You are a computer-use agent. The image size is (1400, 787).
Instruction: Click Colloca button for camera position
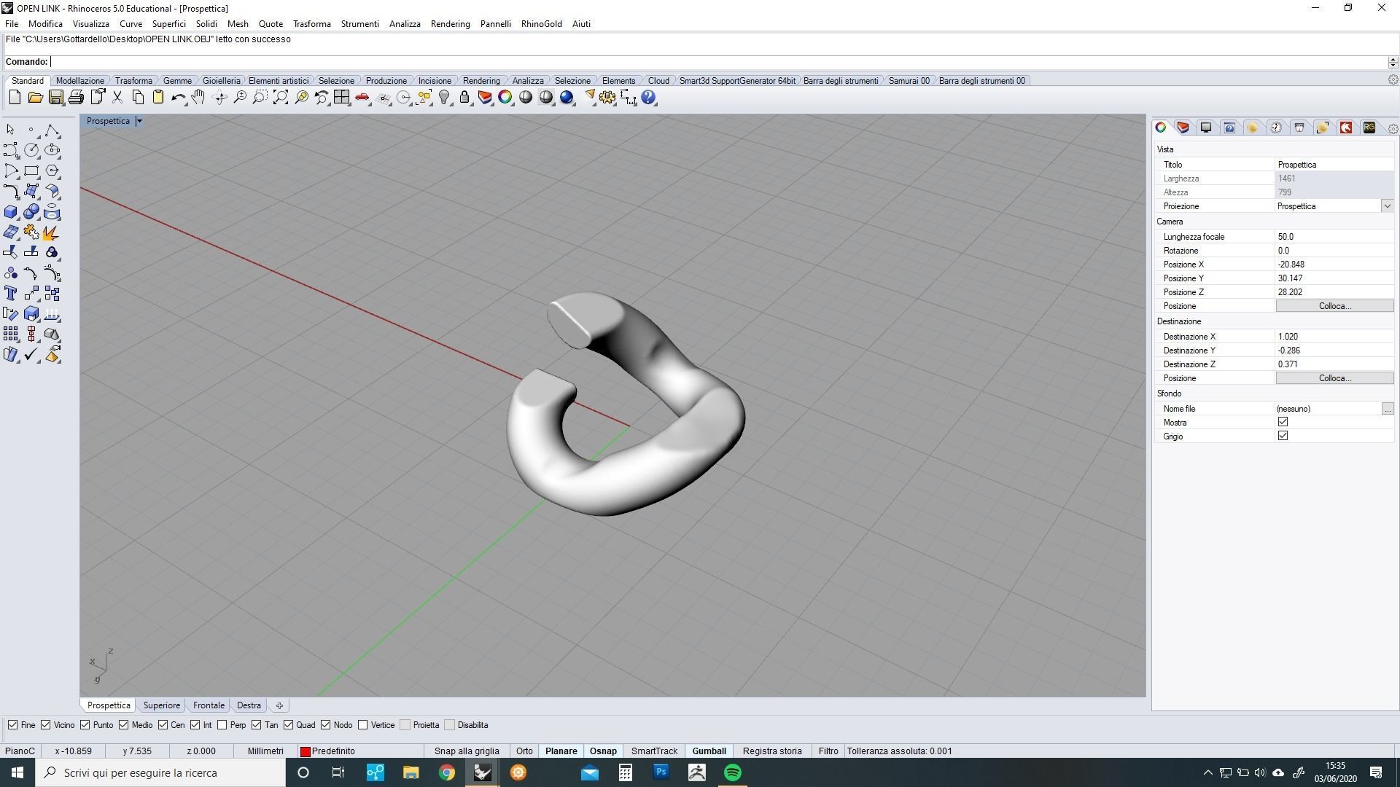pos(1334,306)
